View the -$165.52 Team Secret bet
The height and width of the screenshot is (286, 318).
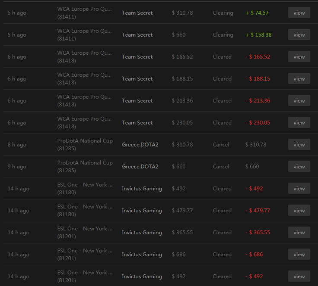(x=299, y=56)
